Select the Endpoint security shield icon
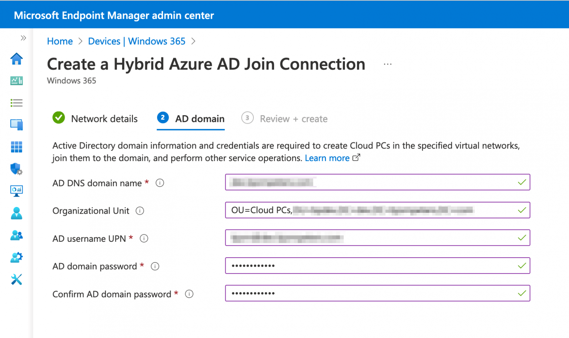 click(x=17, y=169)
